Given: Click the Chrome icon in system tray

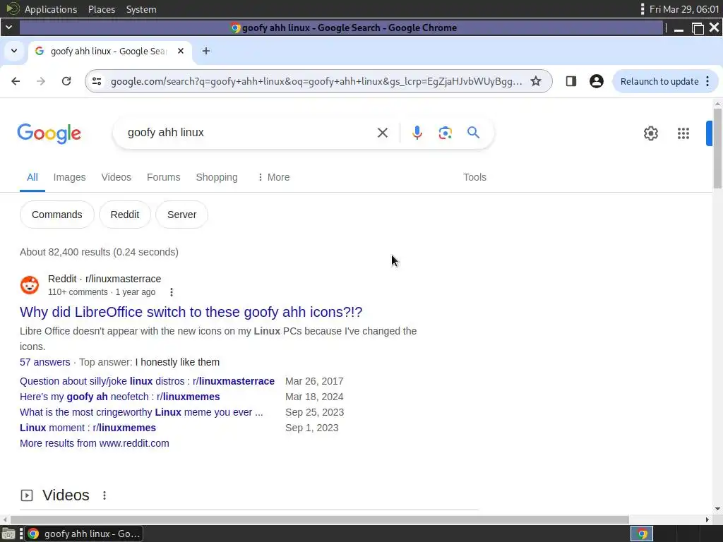Looking at the screenshot, I should point(642,534).
